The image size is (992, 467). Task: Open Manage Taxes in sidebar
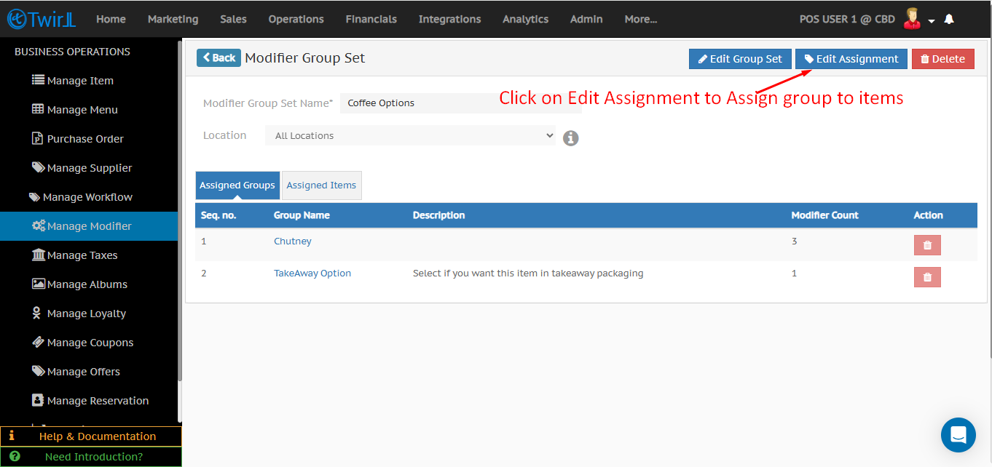point(82,255)
